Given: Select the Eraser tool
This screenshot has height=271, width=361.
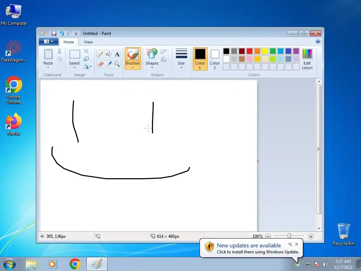Looking at the screenshot, I should [100, 64].
